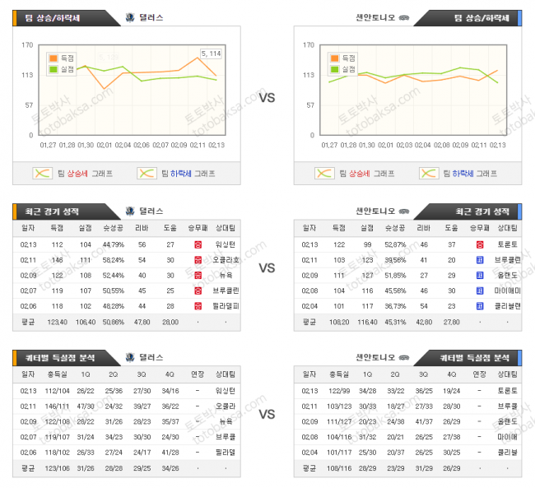Click the orange 득점 legend swatch in Dallas chart
535x488 pixels.
[x=54, y=58]
